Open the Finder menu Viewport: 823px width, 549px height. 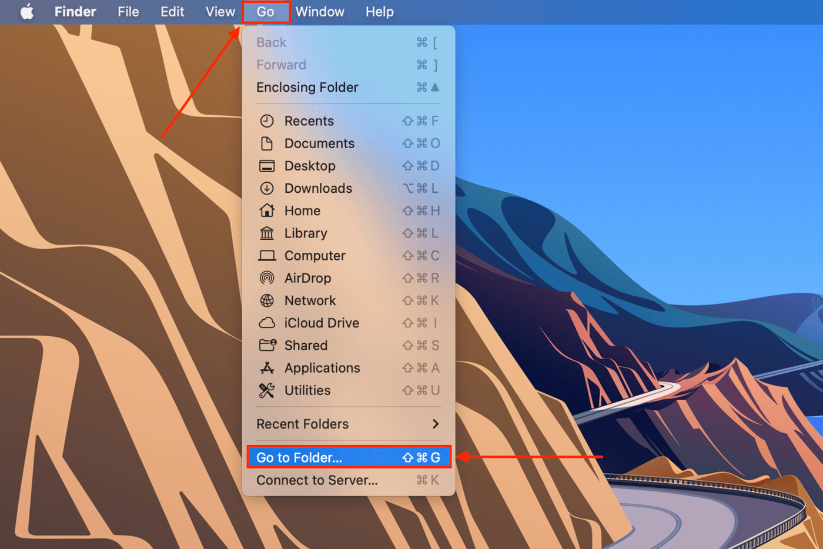[75, 12]
